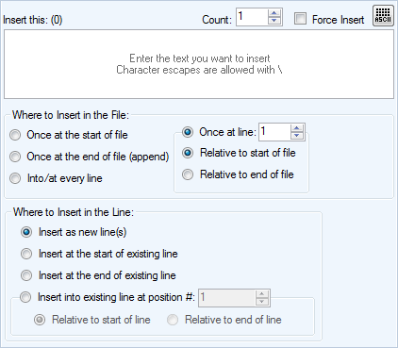The height and width of the screenshot is (348, 398).
Task: Click the Count number input field
Action: [252, 17]
